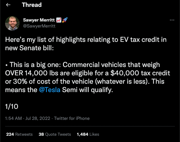Click the word "Semi" after @Tesla

[70, 90]
